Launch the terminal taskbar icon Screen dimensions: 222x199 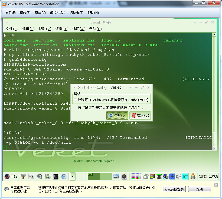tap(56, 176)
